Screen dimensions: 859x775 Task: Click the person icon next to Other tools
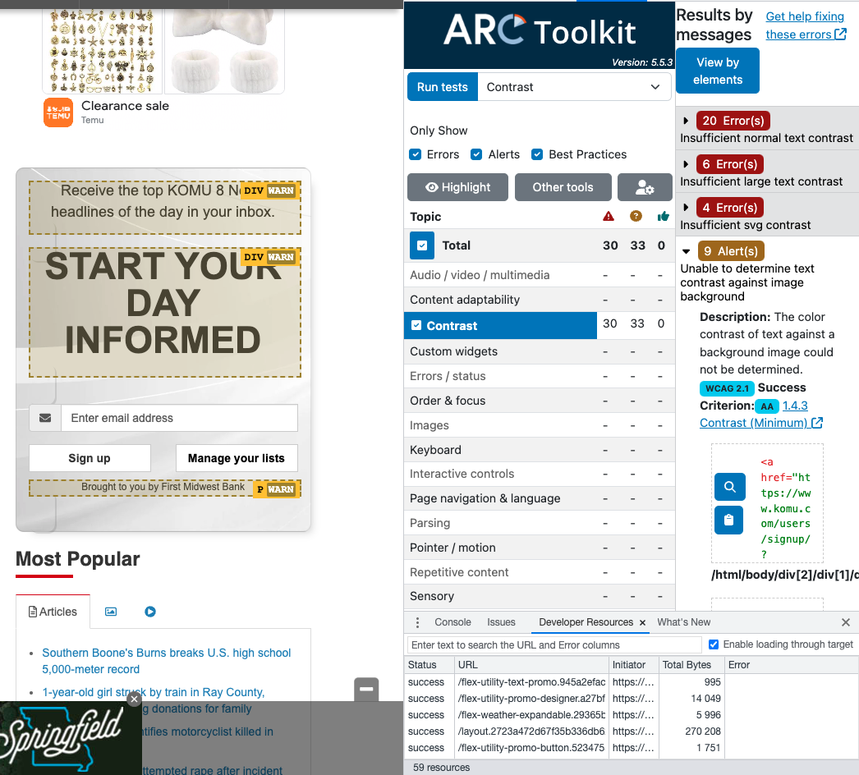(x=645, y=187)
